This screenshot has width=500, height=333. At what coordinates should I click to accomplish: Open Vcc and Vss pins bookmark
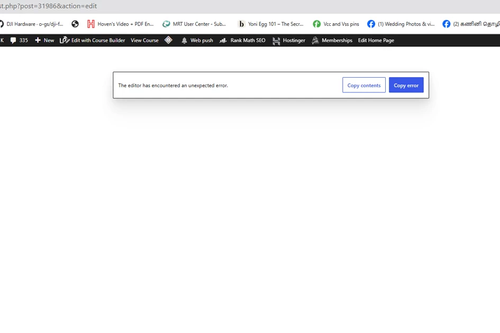pos(336,24)
